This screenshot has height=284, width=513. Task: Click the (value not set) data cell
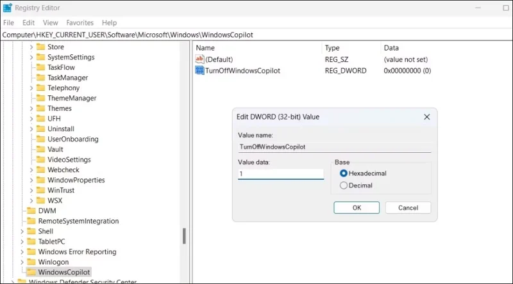[x=406, y=59]
